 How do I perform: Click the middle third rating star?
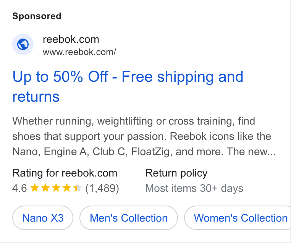tap(56, 188)
